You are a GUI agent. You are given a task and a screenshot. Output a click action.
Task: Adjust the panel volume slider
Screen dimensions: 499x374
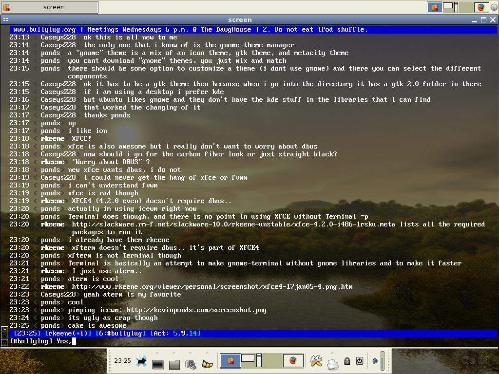383,361
